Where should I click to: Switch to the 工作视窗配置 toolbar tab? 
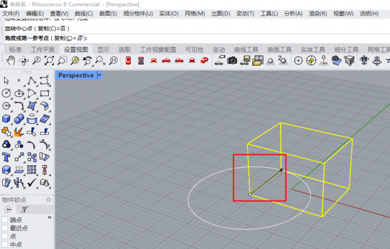pyautogui.click(x=158, y=49)
